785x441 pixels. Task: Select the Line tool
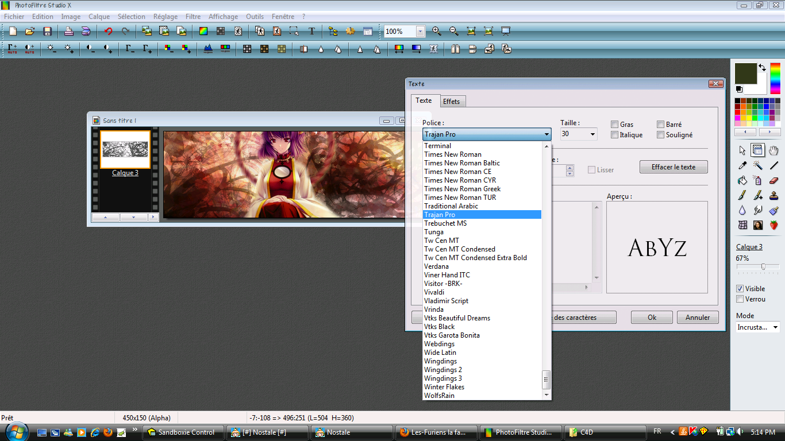pos(774,165)
